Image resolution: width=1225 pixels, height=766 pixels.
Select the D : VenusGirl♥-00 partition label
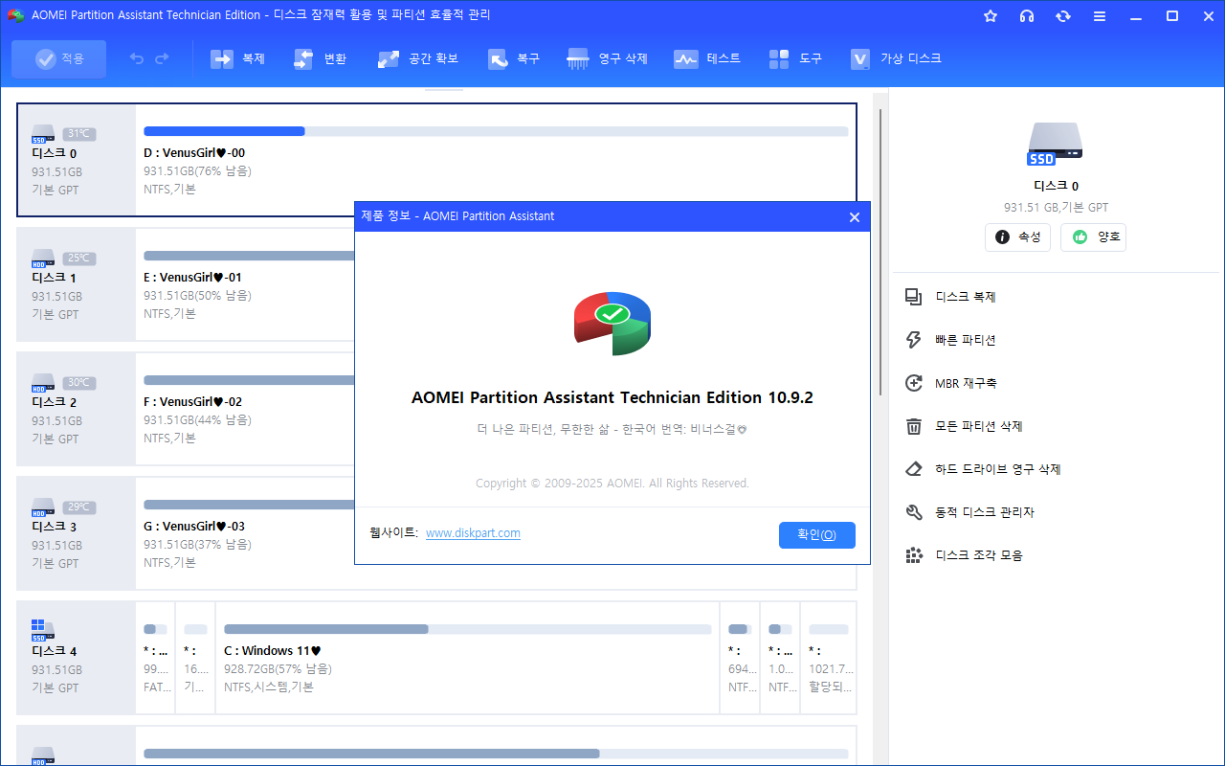(x=194, y=153)
